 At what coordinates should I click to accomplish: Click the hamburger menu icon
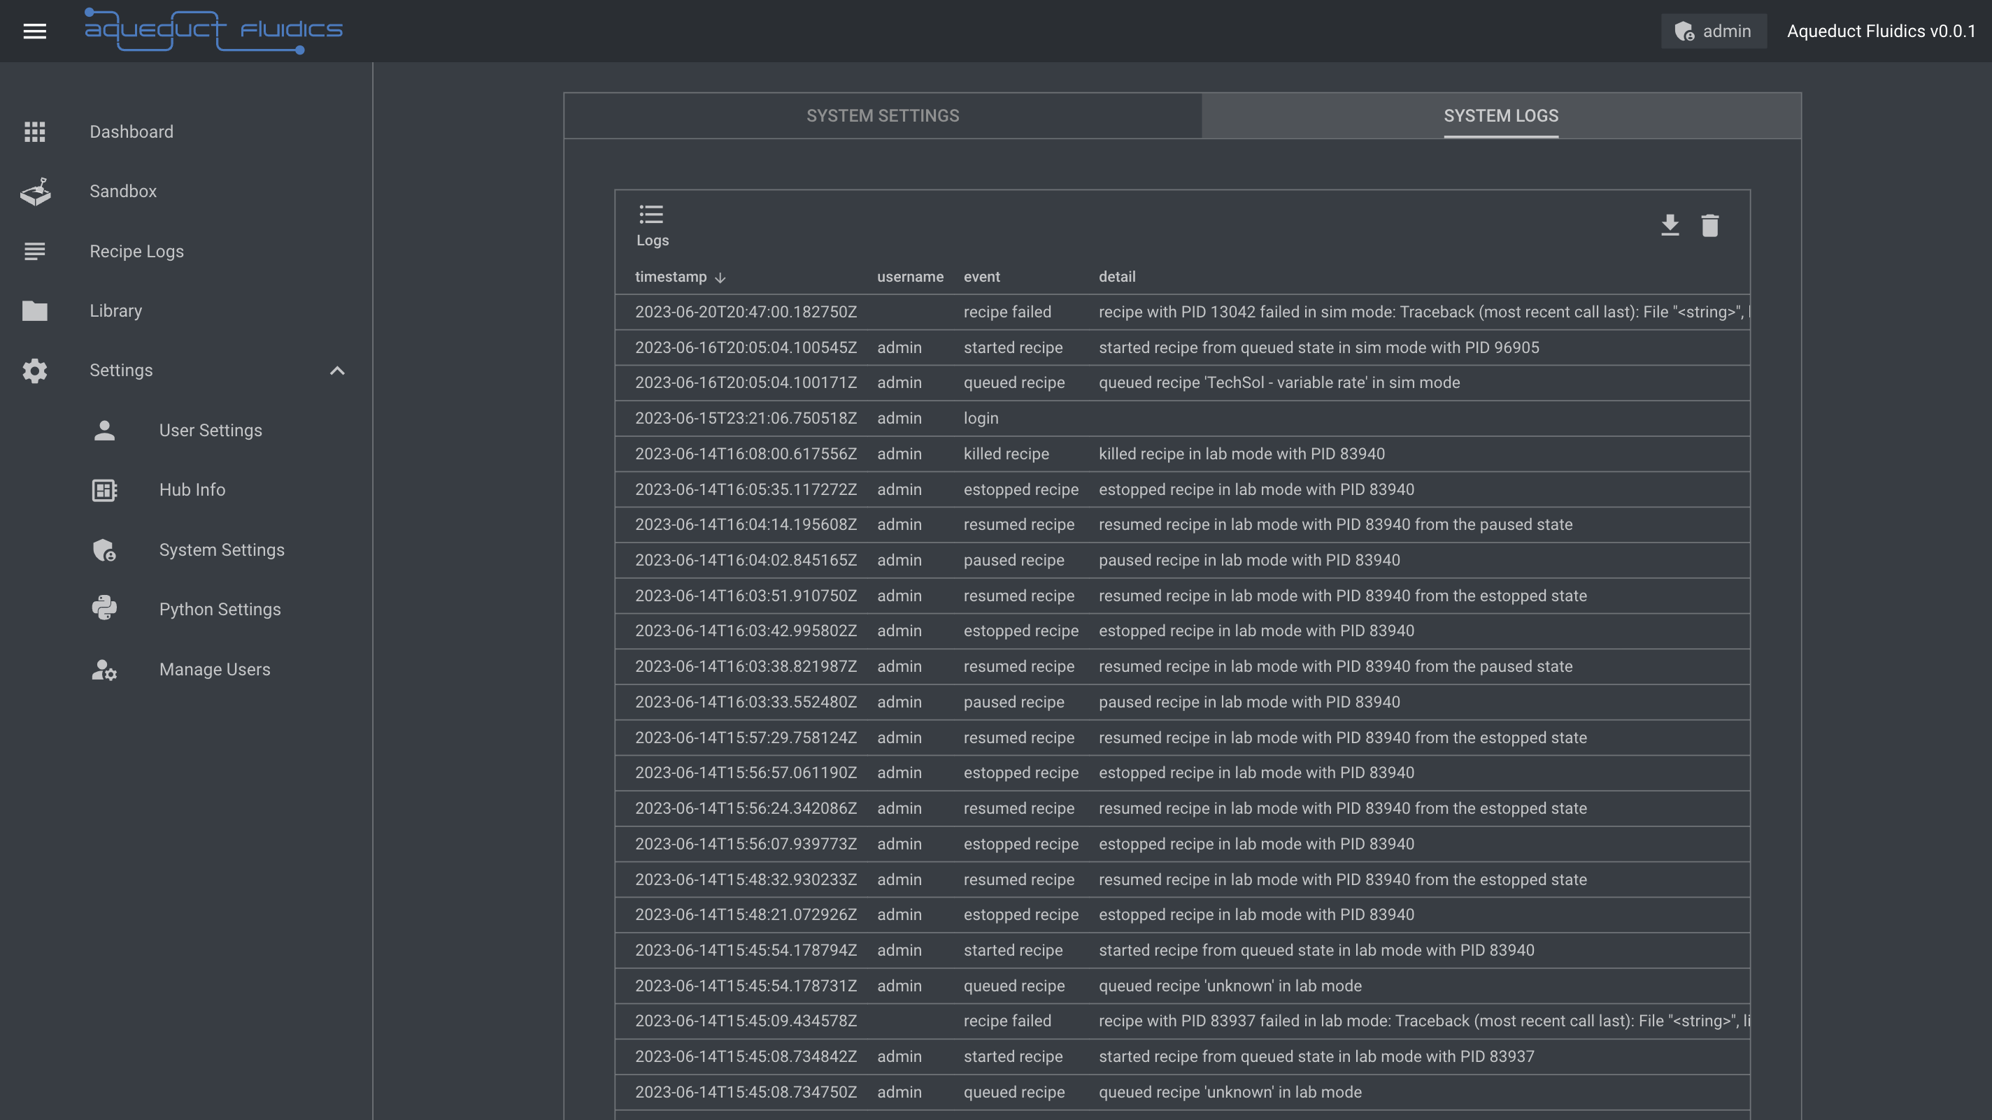(x=36, y=30)
